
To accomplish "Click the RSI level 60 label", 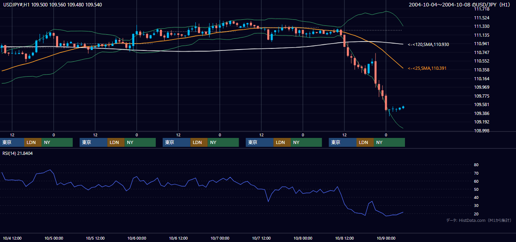I will [476, 181].
